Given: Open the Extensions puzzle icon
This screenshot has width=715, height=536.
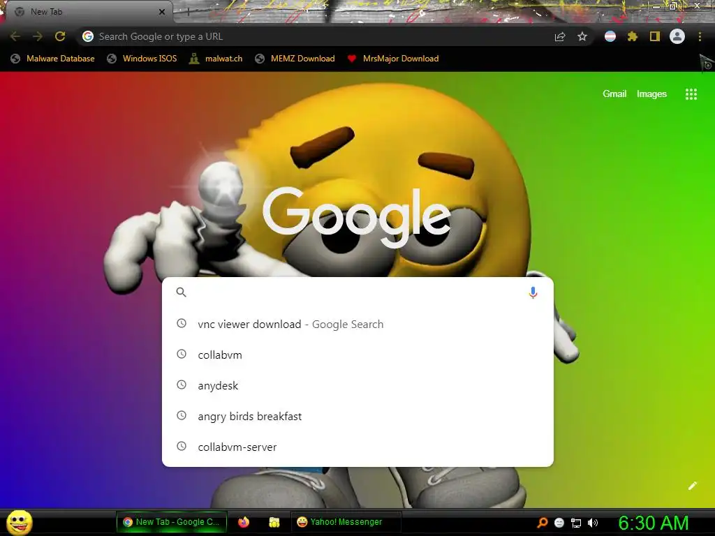Looking at the screenshot, I should (x=633, y=36).
